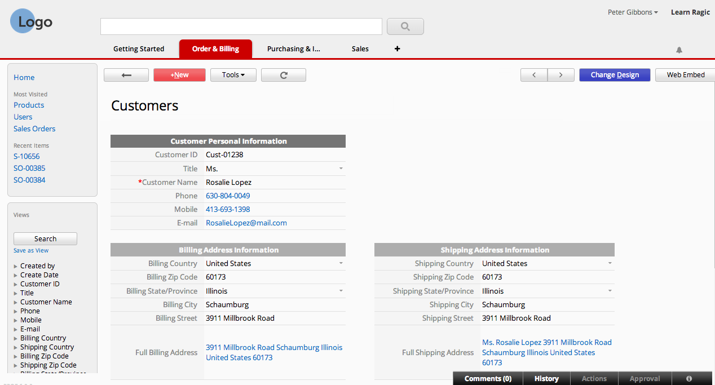Click the Change Design button
This screenshot has width=715, height=385.
tap(615, 75)
